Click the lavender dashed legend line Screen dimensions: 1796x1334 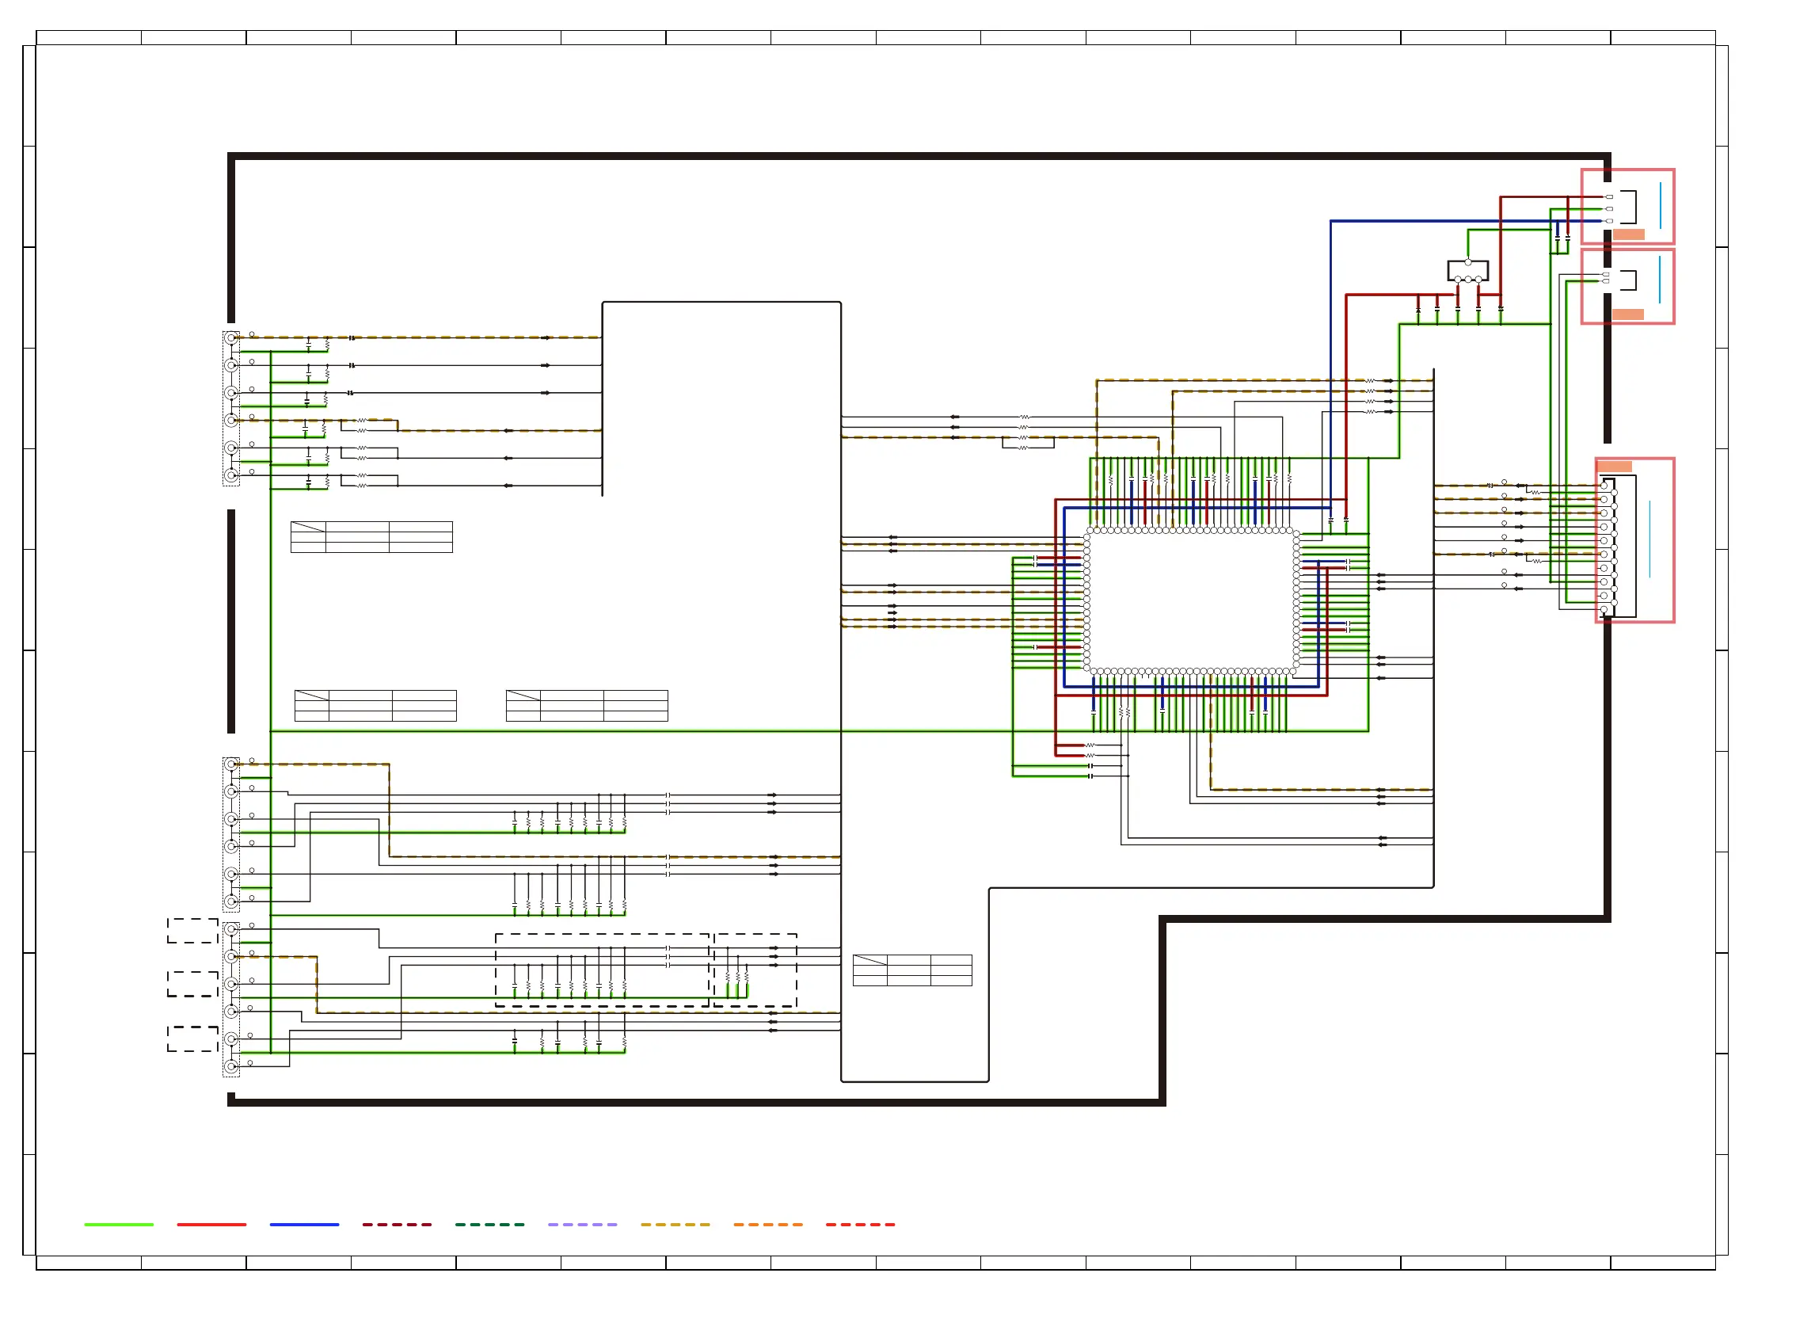(583, 1225)
